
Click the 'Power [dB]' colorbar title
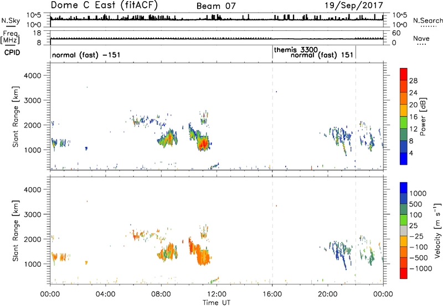pos(423,117)
